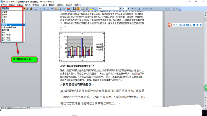The image size is (207, 116).
Task: Toggle category axis gridlines button
Action: 75,9
